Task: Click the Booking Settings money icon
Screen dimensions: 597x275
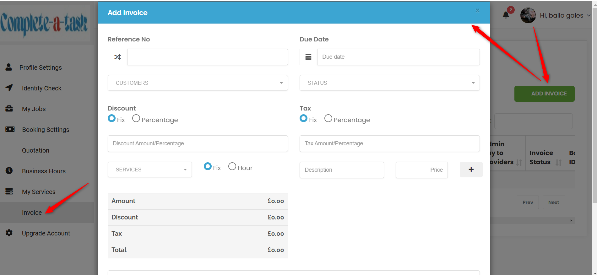Action: [x=10, y=129]
